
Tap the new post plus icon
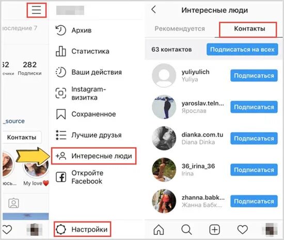click(x=215, y=230)
